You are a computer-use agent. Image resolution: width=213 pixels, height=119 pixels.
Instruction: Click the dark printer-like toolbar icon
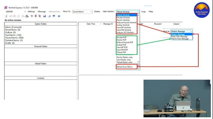[27, 16]
